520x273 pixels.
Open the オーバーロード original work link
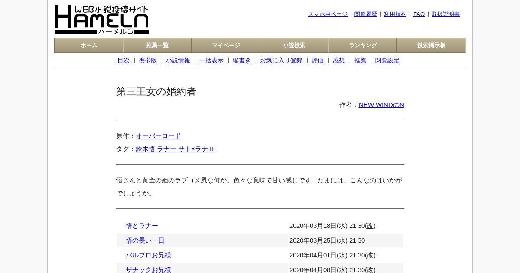158,136
